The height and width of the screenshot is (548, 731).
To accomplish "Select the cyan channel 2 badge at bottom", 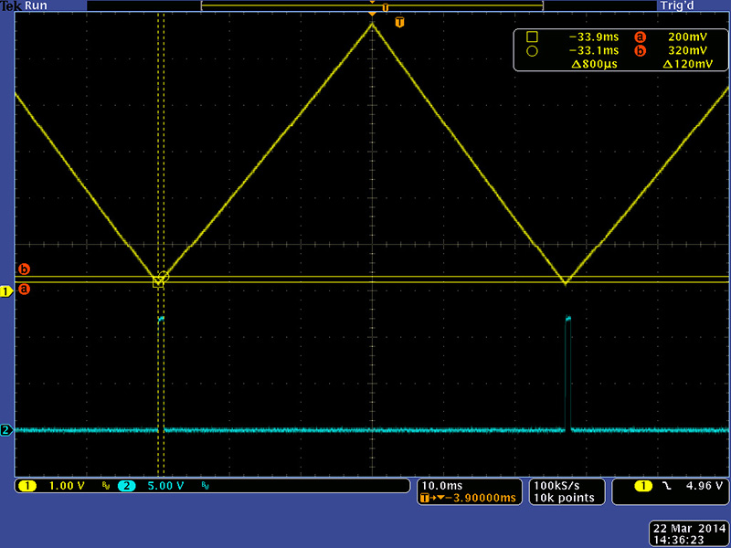I will (x=125, y=486).
